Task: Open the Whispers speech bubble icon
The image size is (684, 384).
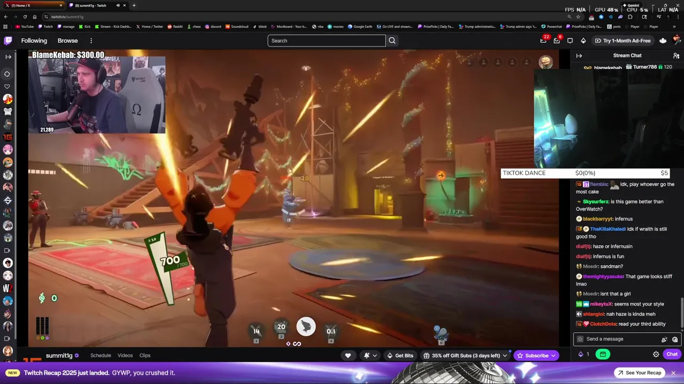Action: coord(570,41)
